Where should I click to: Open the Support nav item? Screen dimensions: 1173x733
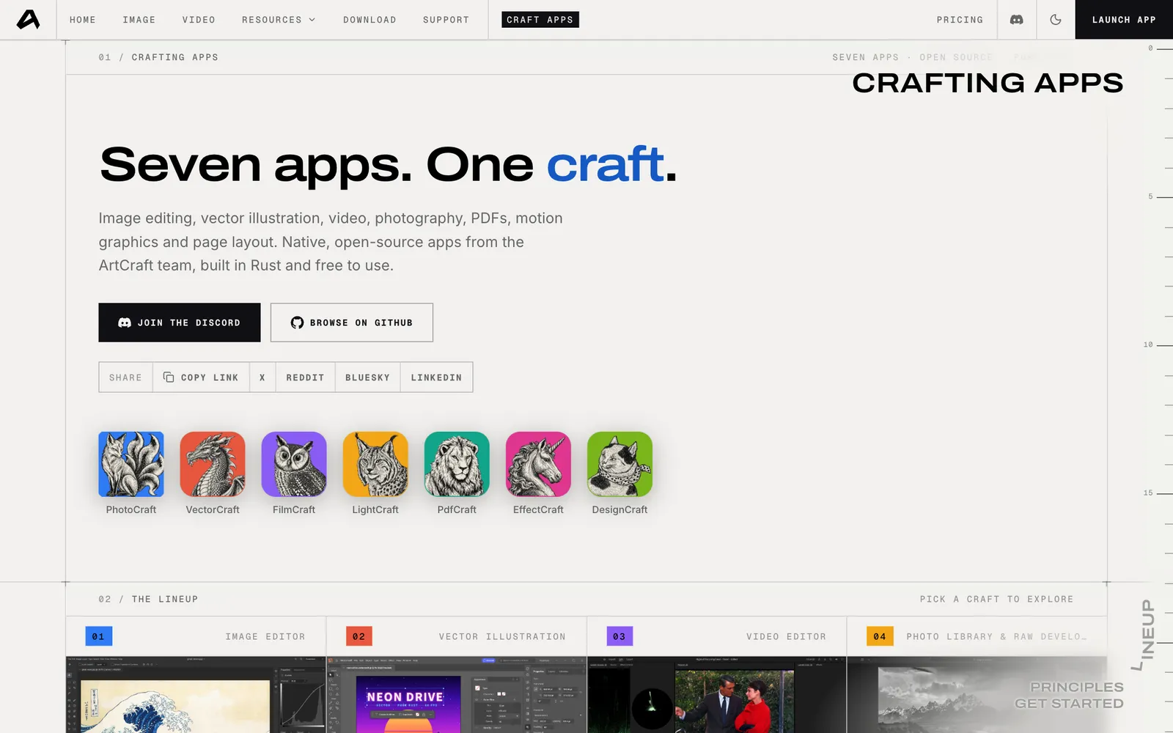(x=446, y=20)
